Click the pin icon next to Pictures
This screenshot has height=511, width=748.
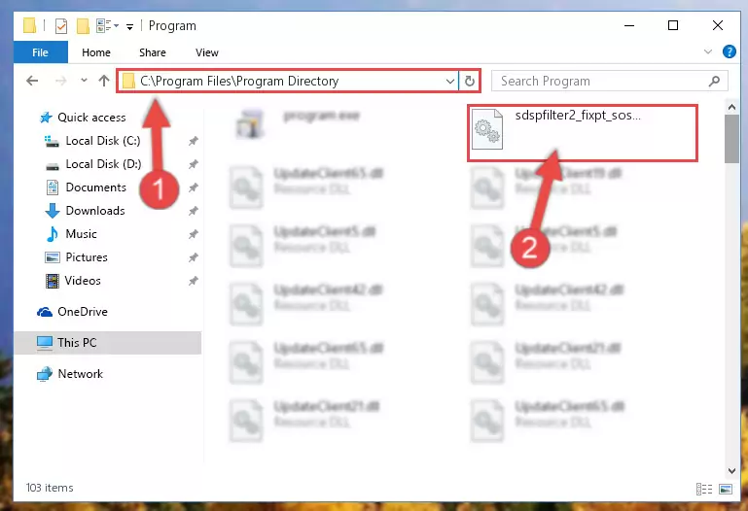pyautogui.click(x=194, y=257)
